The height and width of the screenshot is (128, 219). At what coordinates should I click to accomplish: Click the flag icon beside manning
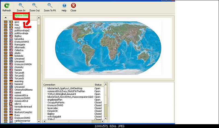11,81
